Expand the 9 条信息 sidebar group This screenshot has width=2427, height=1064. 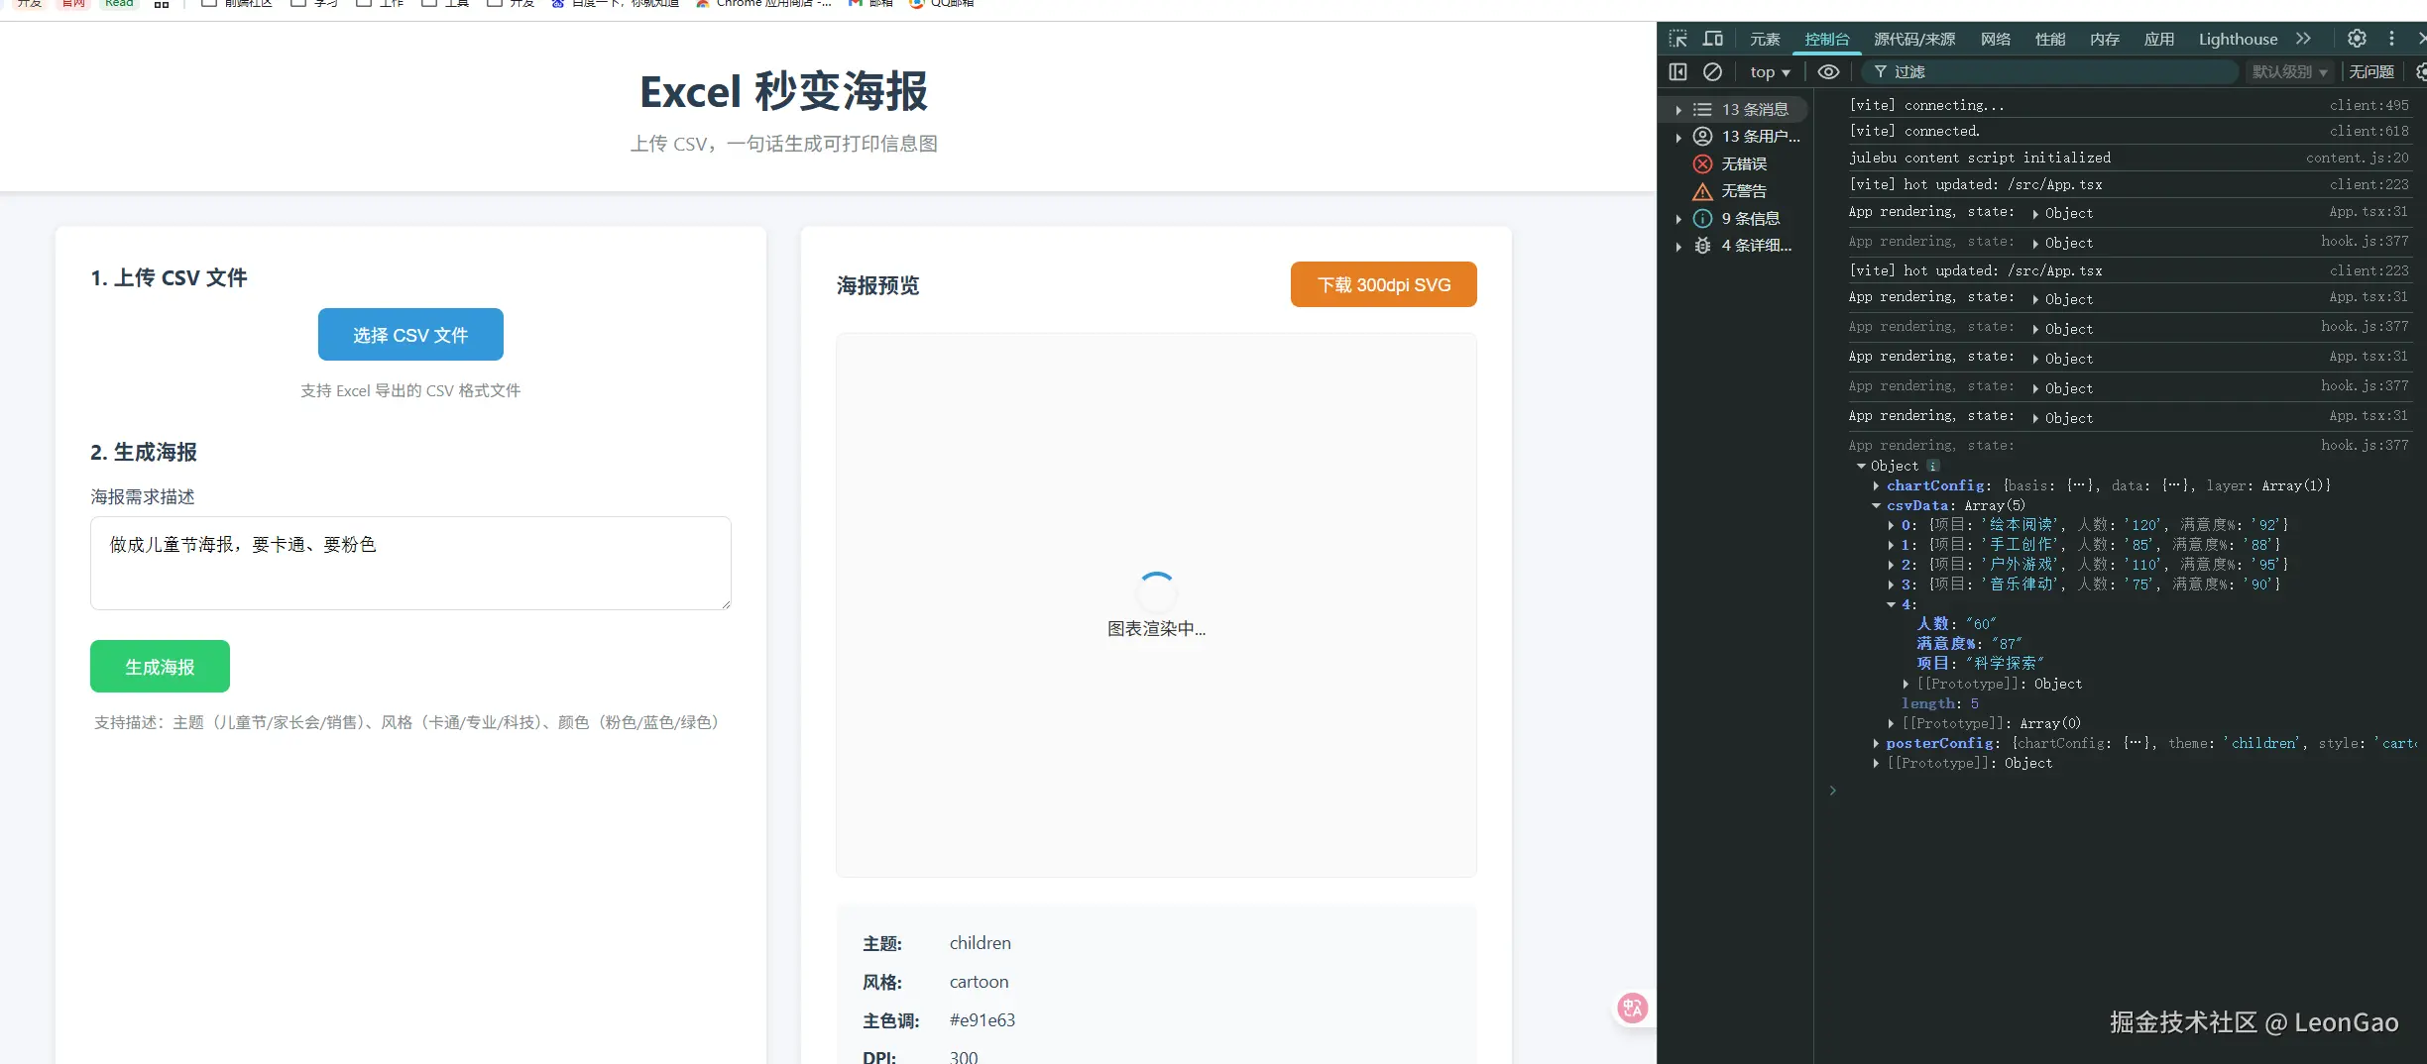tap(1678, 219)
